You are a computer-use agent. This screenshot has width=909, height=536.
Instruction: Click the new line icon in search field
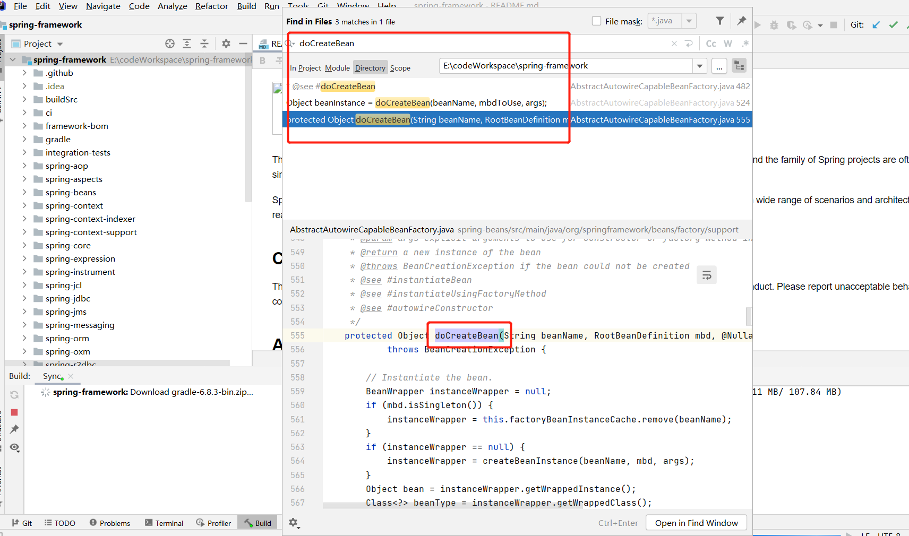[x=689, y=44]
